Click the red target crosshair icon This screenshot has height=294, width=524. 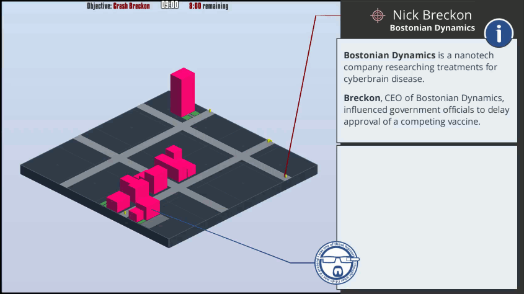click(377, 16)
